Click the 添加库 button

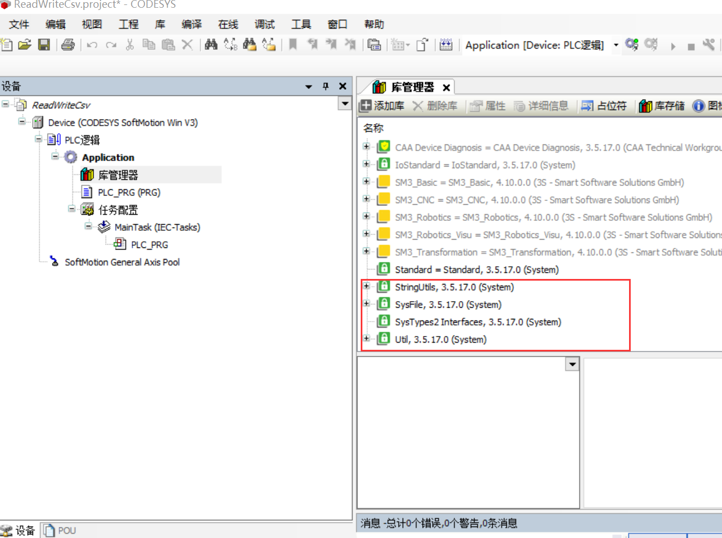388,106
